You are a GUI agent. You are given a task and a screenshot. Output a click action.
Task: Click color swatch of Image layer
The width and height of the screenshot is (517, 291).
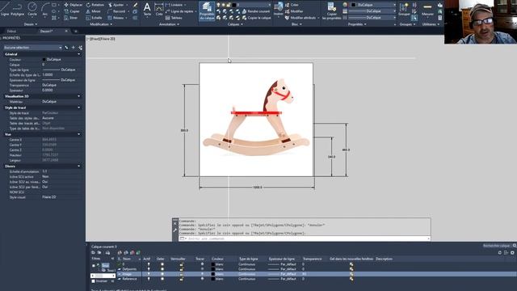(213, 274)
